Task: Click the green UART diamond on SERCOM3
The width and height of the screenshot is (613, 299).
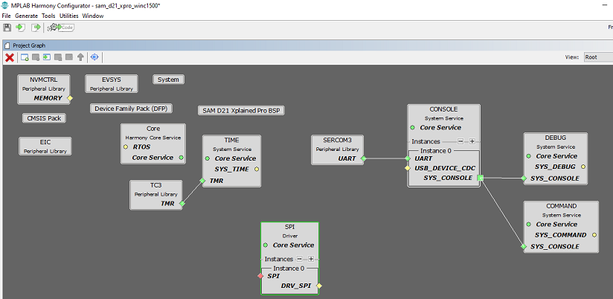Action: [363, 158]
